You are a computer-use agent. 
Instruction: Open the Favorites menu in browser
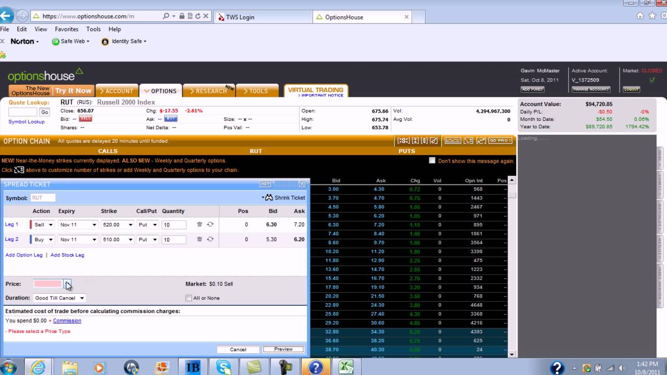[x=67, y=29]
